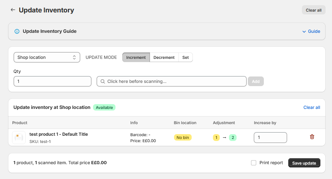Click the Bin location column header
The width and height of the screenshot is (332, 179).
pyautogui.click(x=185, y=123)
